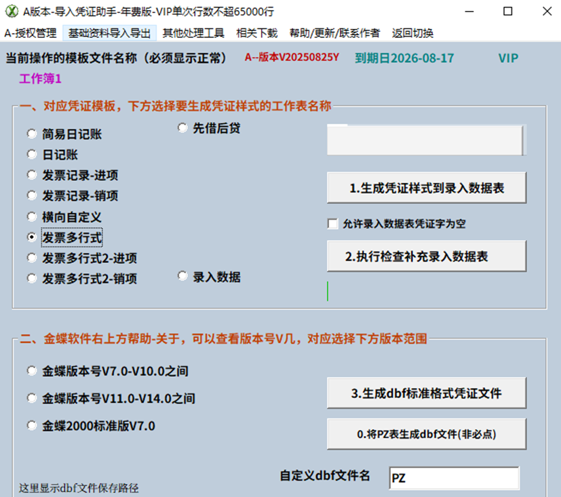Select the 横向自定义 option
Screen dimensions: 561x497
(31, 217)
